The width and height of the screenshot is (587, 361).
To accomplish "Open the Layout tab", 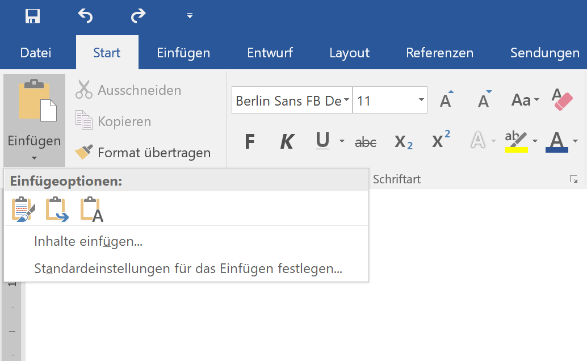I will click(x=349, y=53).
